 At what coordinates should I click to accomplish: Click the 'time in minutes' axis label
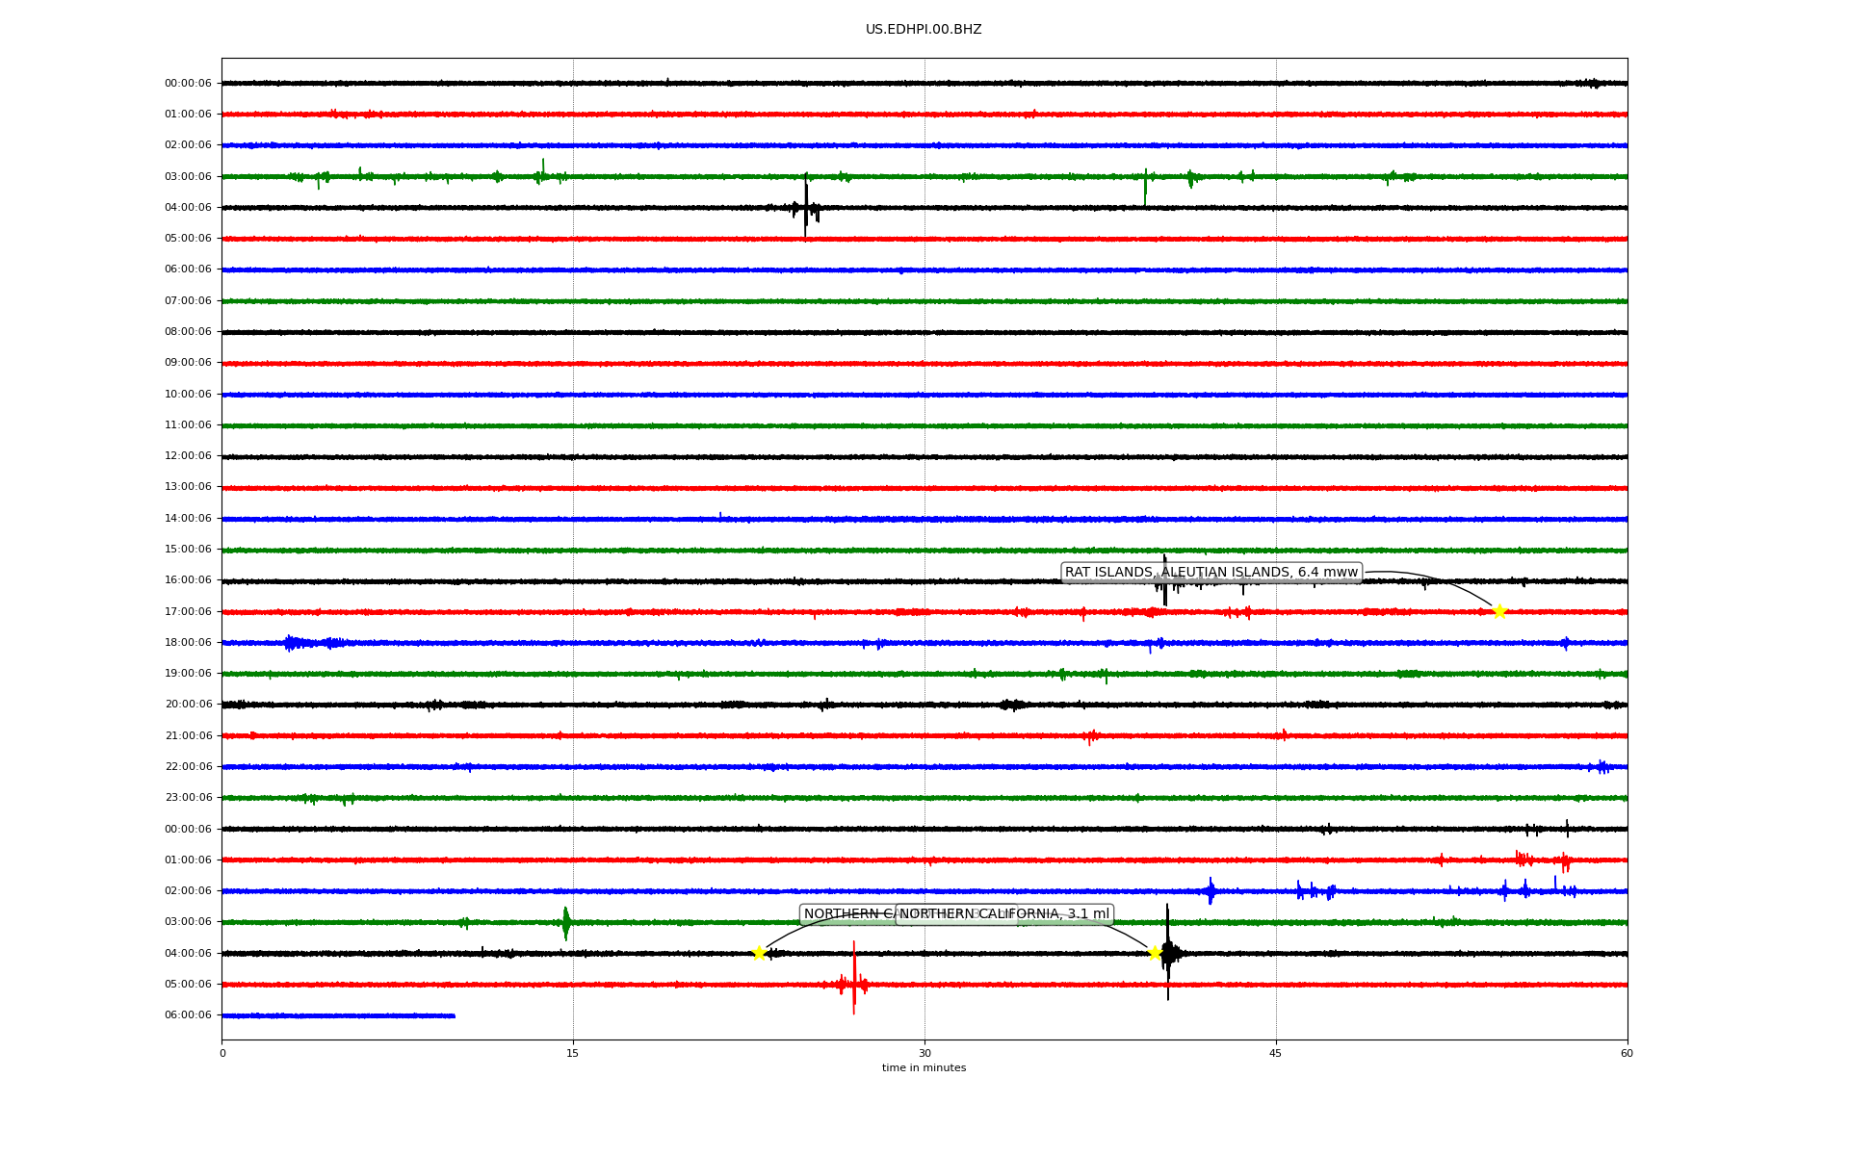924,1067
